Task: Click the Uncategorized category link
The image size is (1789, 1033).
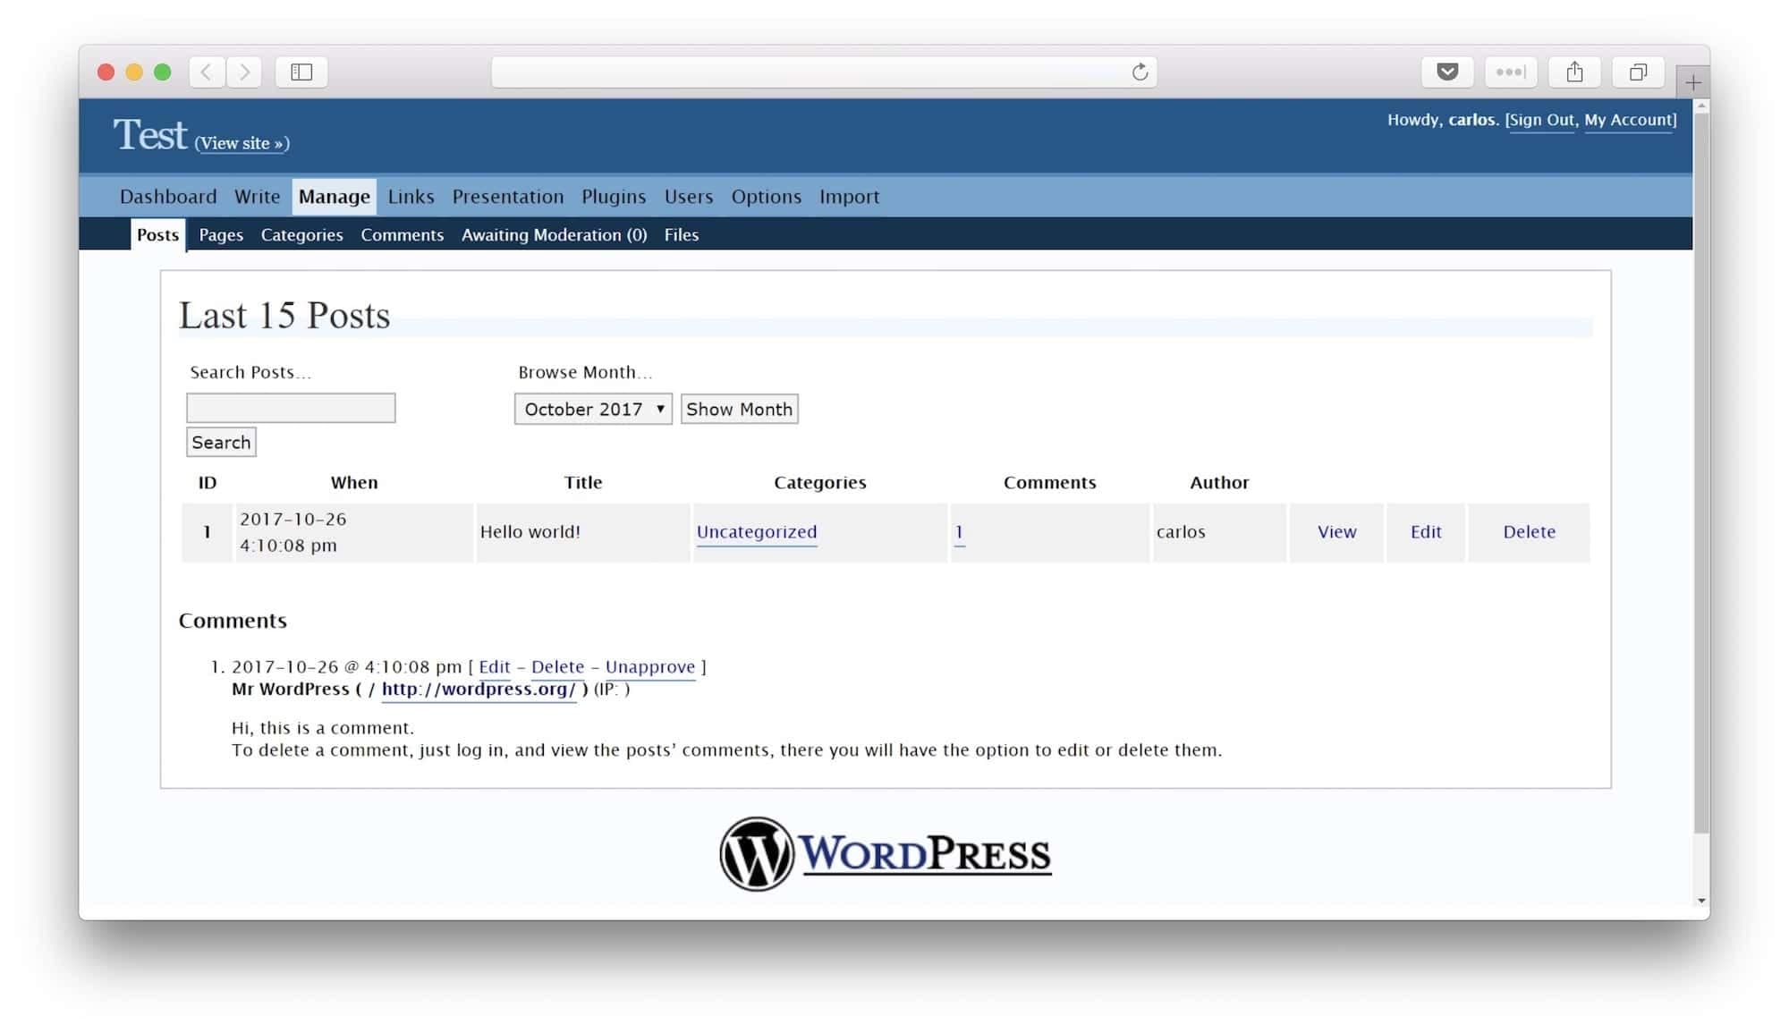Action: click(x=756, y=531)
